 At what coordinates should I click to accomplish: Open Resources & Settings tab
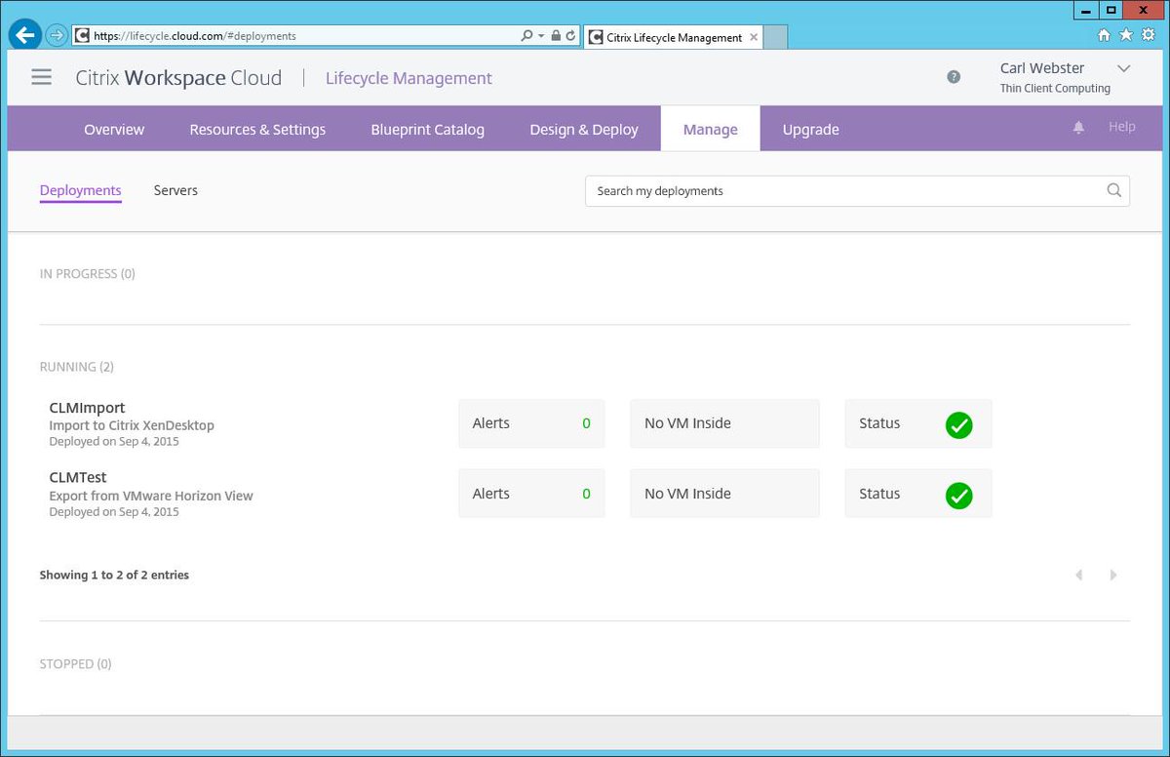click(257, 129)
